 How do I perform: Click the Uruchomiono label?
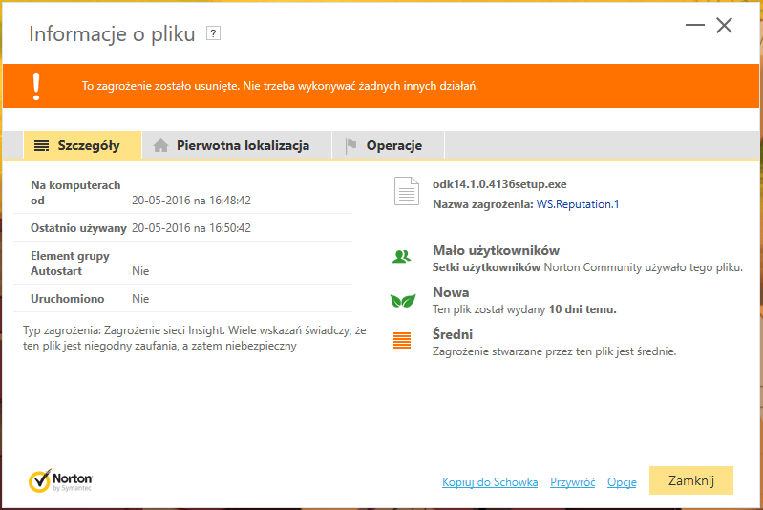coord(67,299)
